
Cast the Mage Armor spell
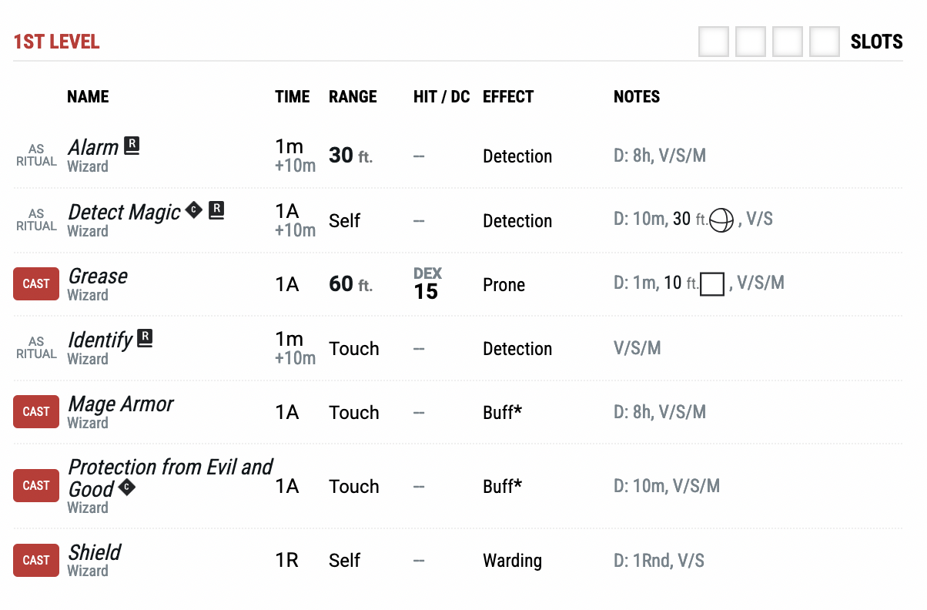click(36, 412)
